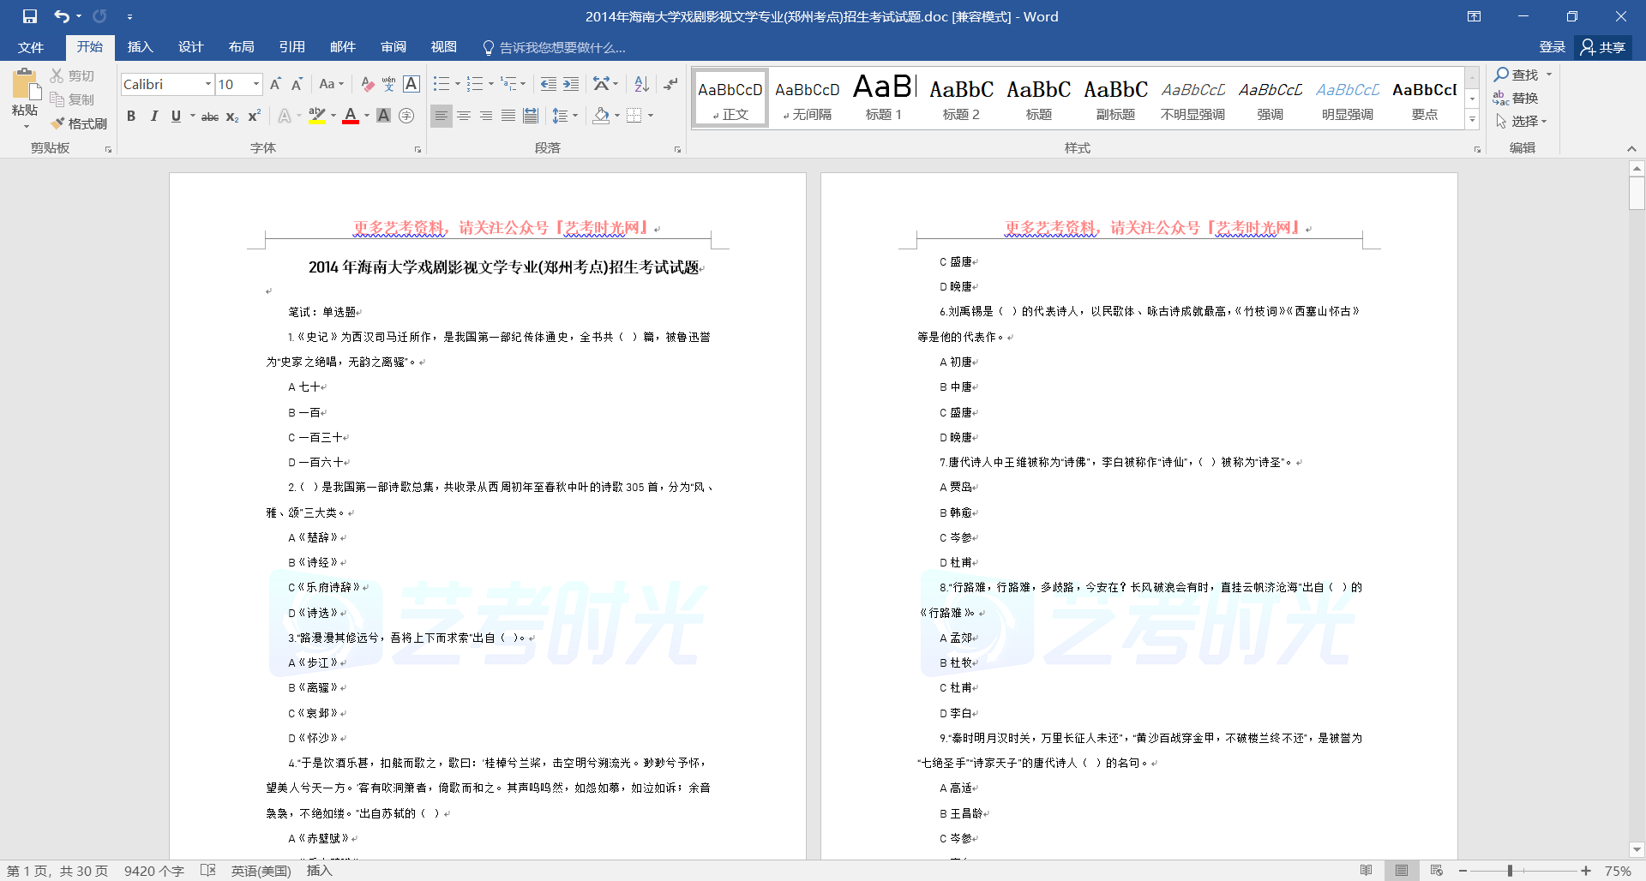This screenshot has width=1646, height=881.
Task: Click the 替换 replace button
Action: pos(1516,98)
